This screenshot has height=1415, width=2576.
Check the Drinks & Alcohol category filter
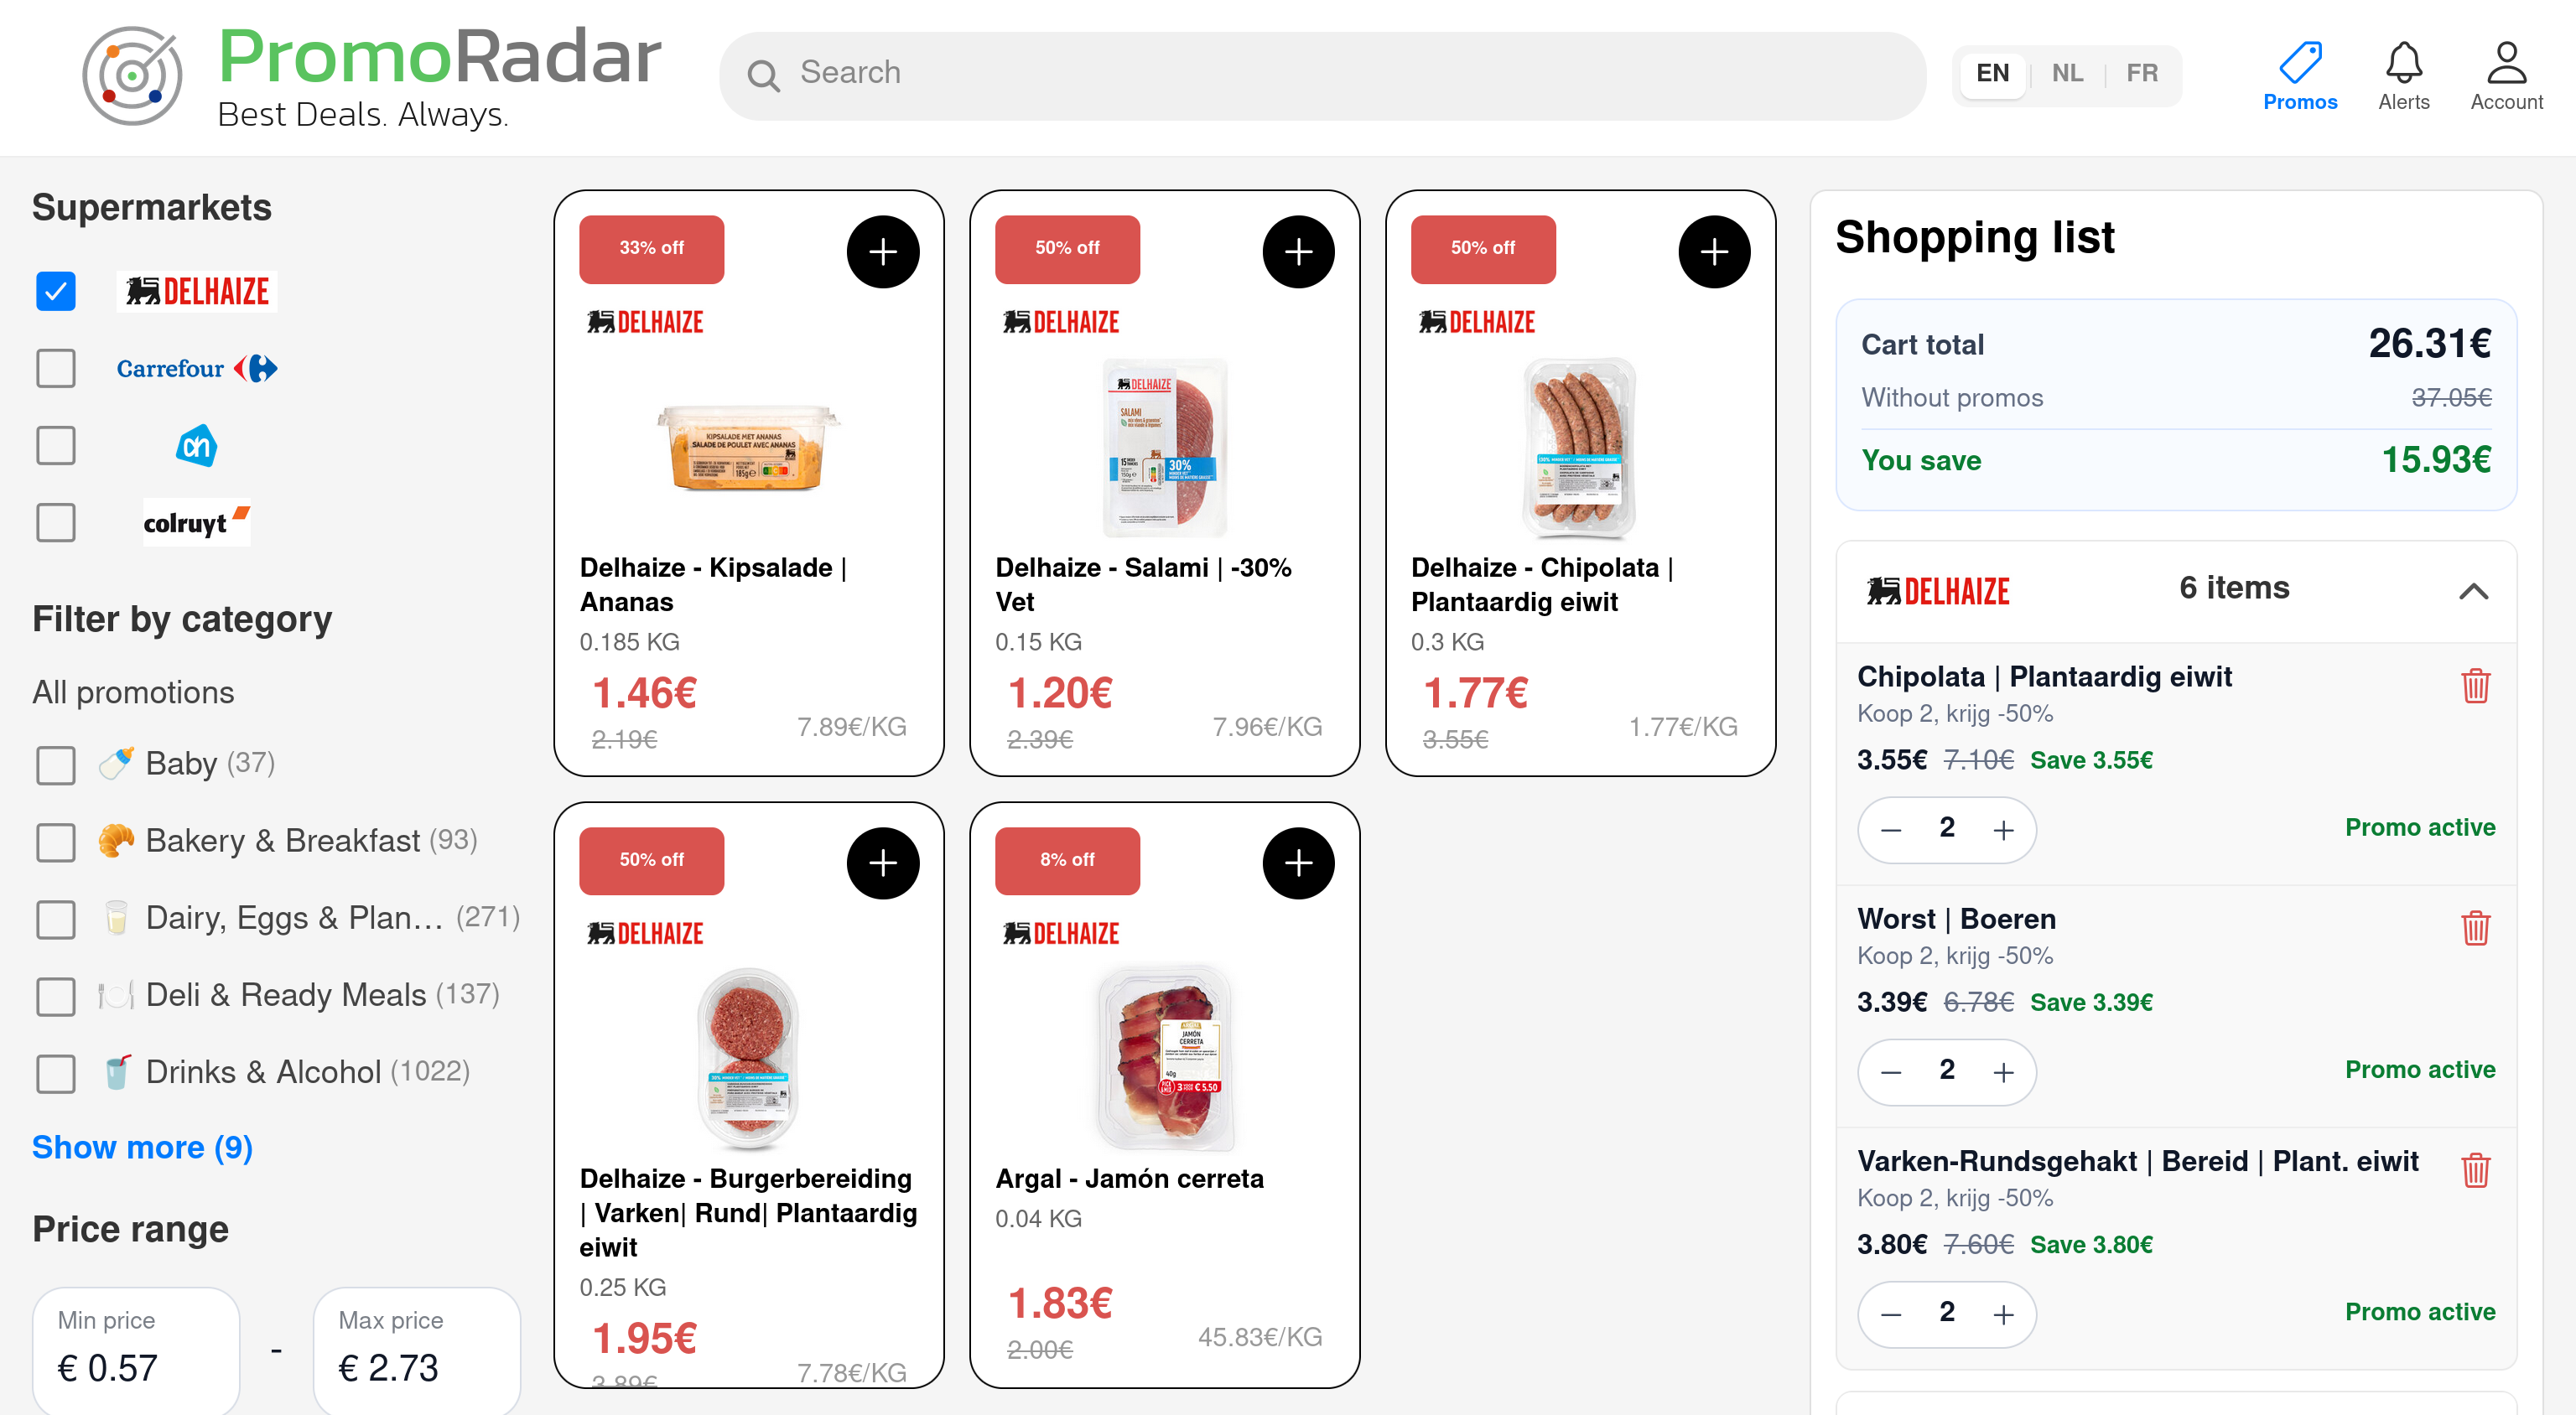click(x=55, y=1074)
